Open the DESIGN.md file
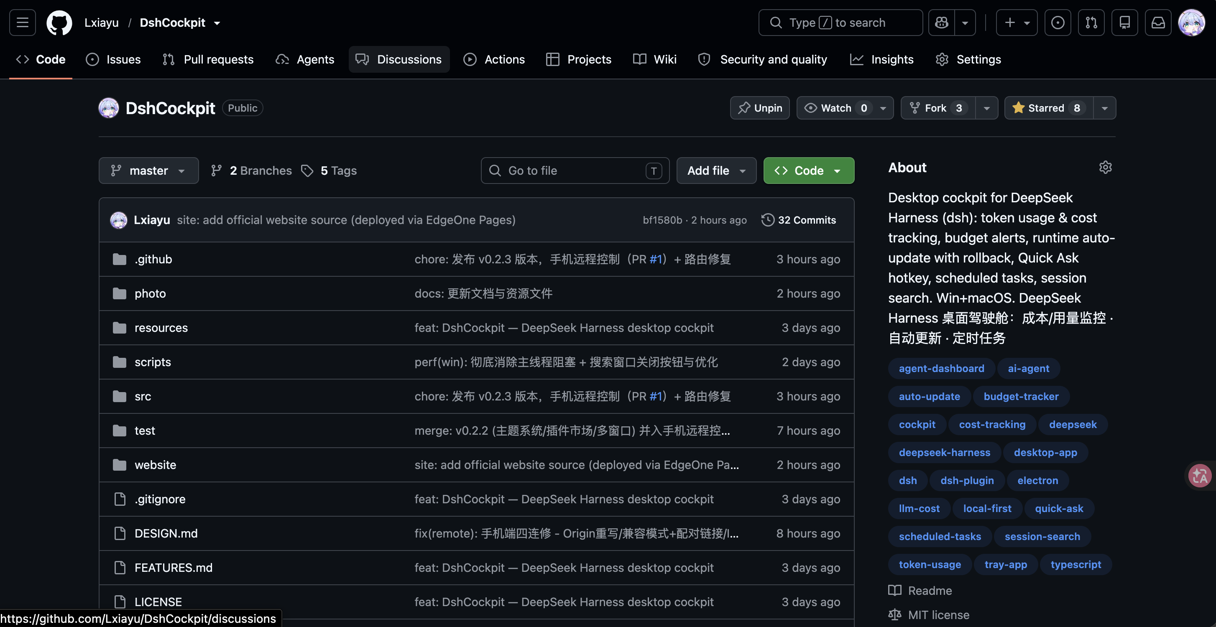This screenshot has width=1216, height=627. [166, 533]
